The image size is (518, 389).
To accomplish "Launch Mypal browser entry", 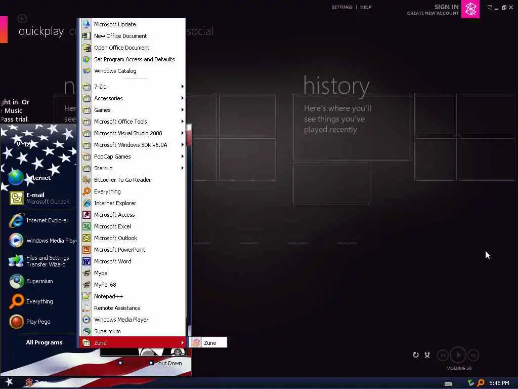I will [x=133, y=273].
